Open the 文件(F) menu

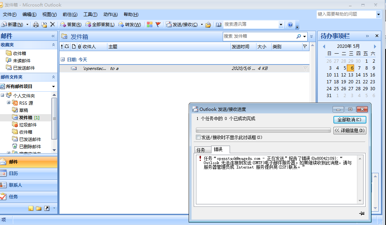[9, 14]
